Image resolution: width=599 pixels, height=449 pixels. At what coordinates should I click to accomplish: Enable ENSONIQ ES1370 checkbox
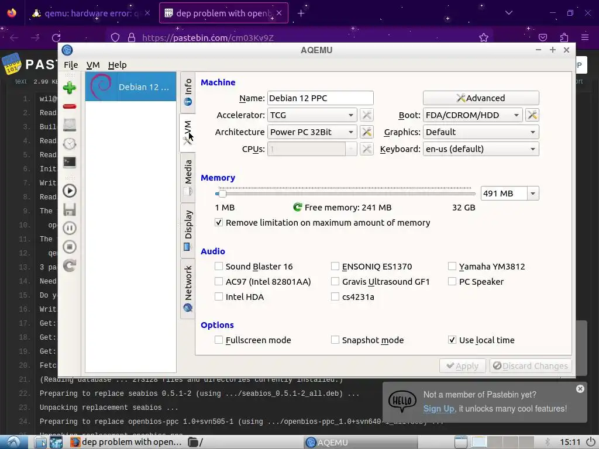[x=335, y=266]
